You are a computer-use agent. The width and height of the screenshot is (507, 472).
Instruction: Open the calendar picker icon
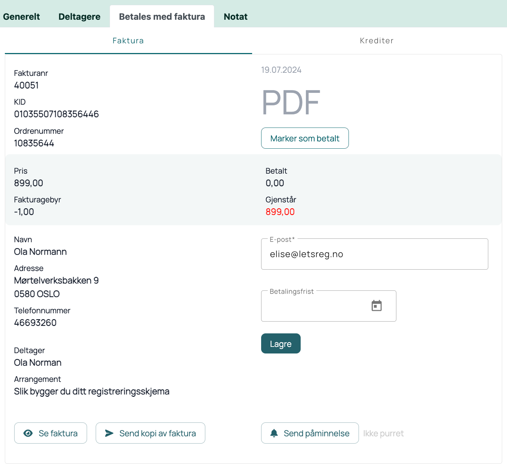(377, 306)
